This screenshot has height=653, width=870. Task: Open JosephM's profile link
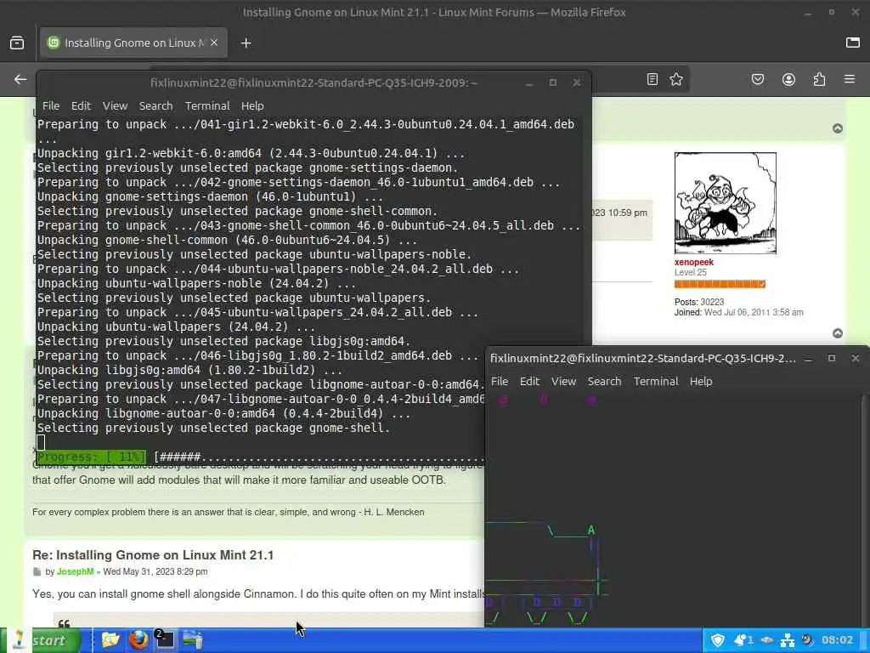point(75,571)
